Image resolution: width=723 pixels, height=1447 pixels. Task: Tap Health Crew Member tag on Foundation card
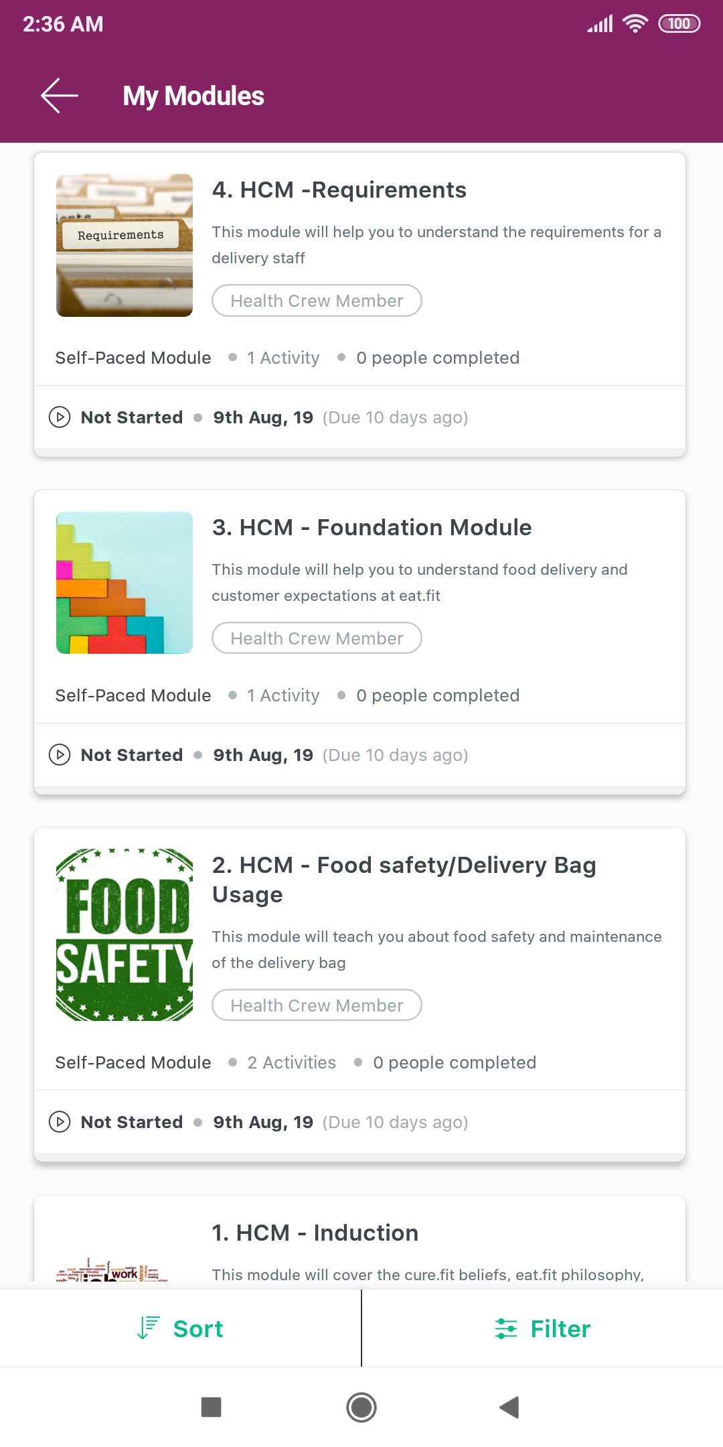(317, 638)
